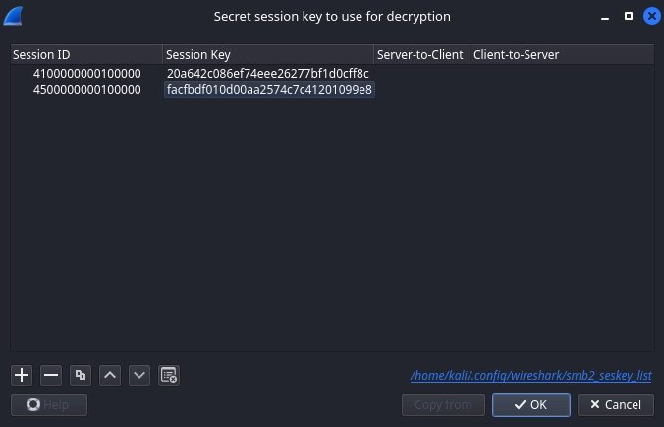Click the clear all entries icon

(169, 375)
